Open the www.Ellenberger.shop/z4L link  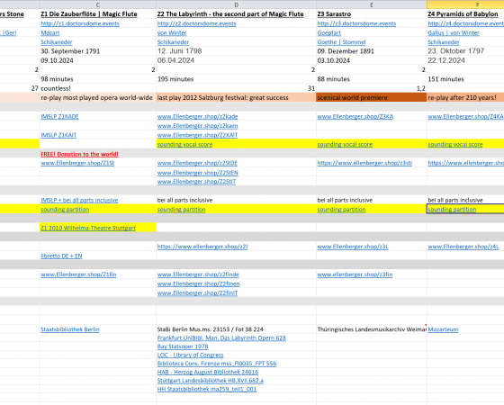click(x=463, y=247)
